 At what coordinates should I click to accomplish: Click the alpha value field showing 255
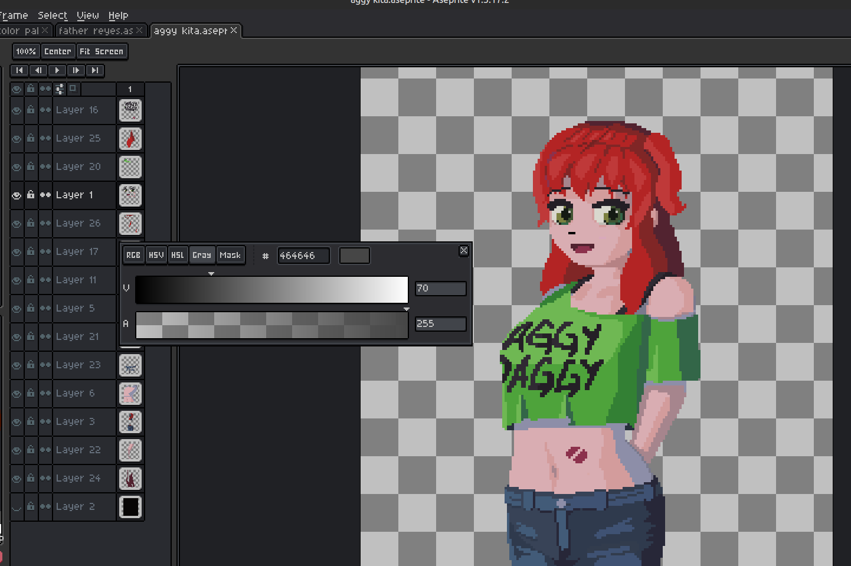[440, 324]
